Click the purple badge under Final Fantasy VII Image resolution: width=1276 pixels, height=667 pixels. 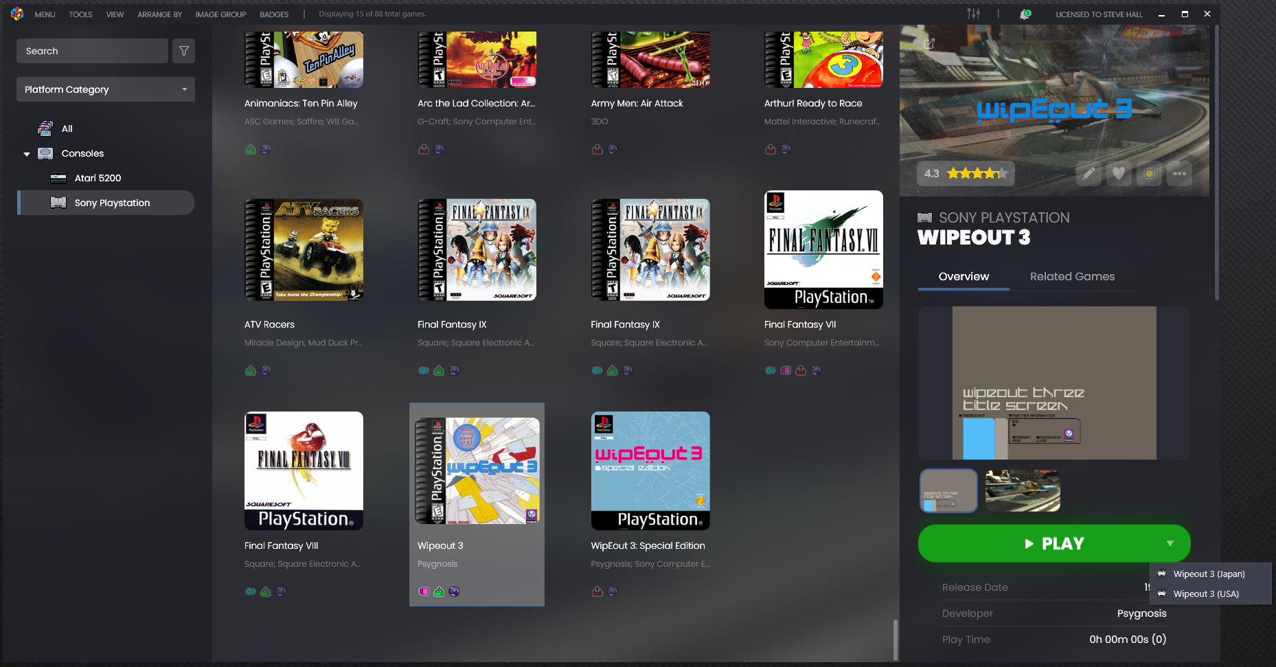point(816,370)
